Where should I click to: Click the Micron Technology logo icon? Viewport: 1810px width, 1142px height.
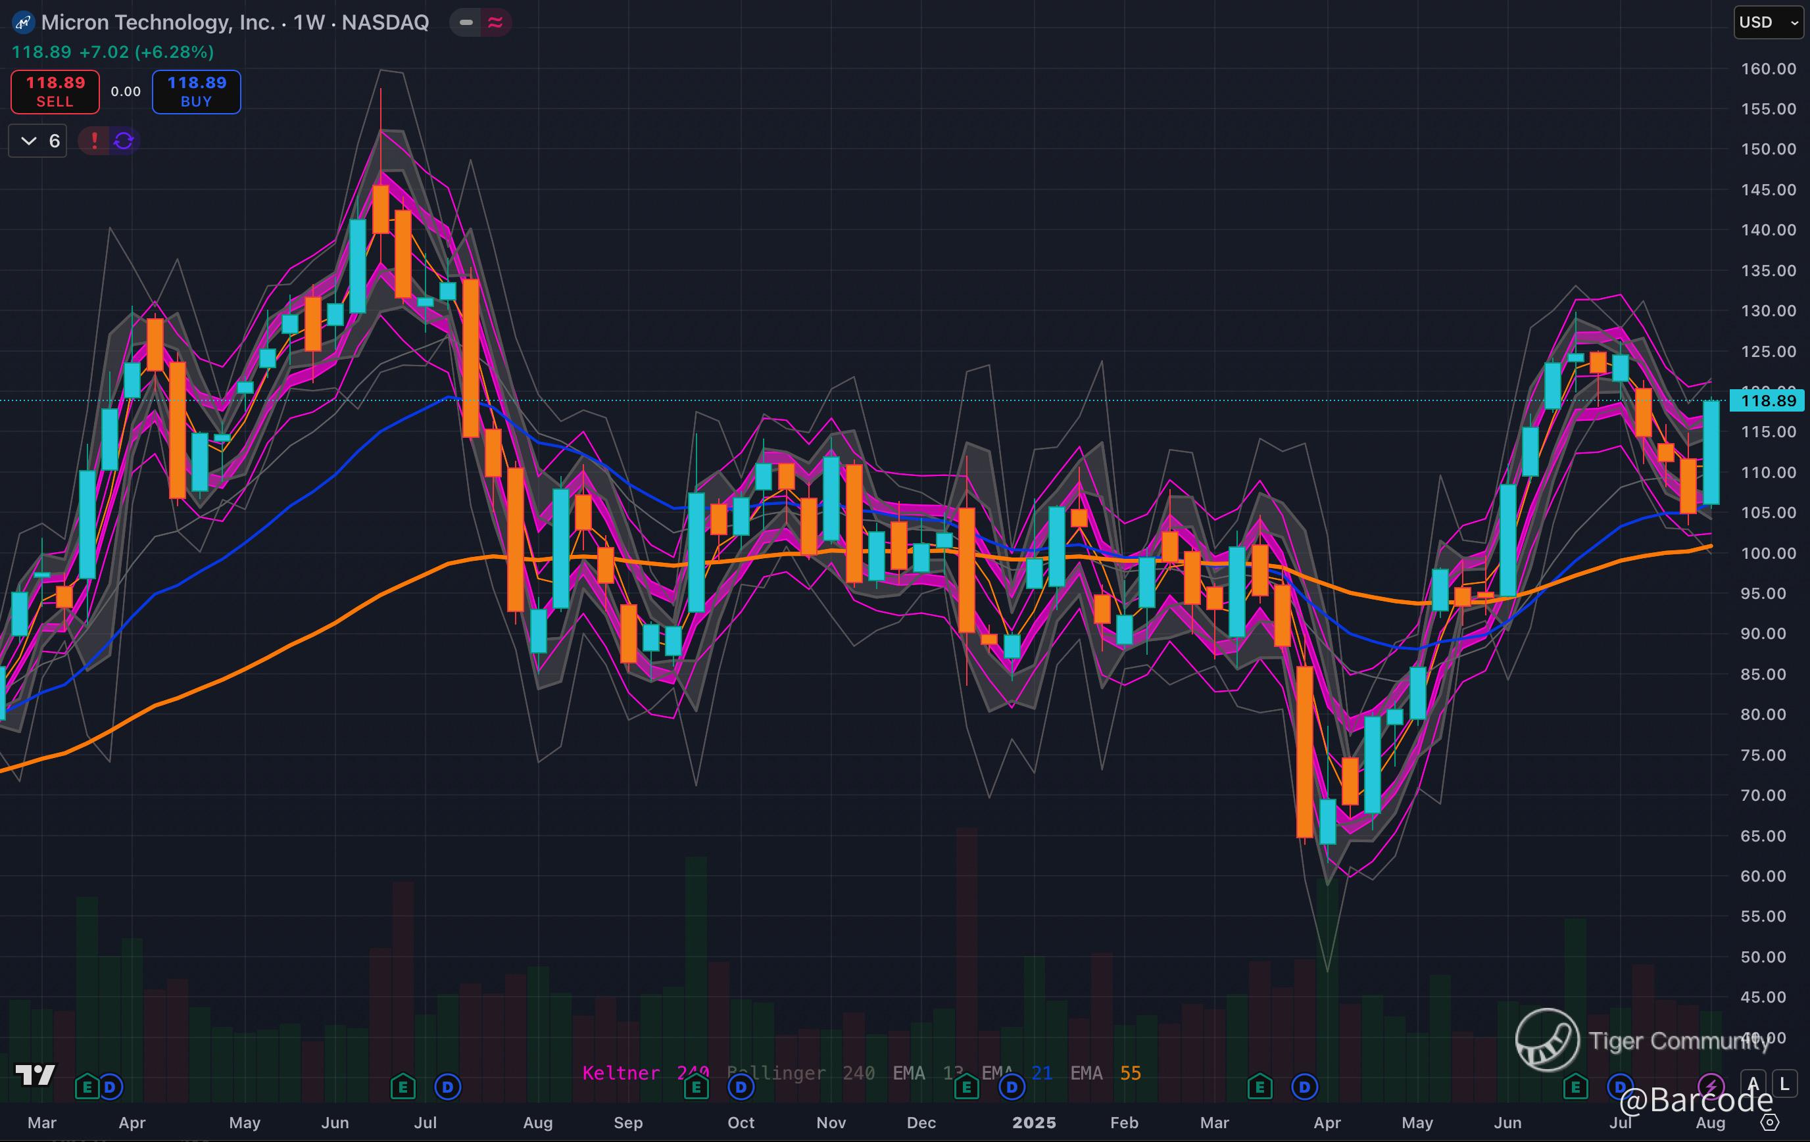[x=23, y=22]
